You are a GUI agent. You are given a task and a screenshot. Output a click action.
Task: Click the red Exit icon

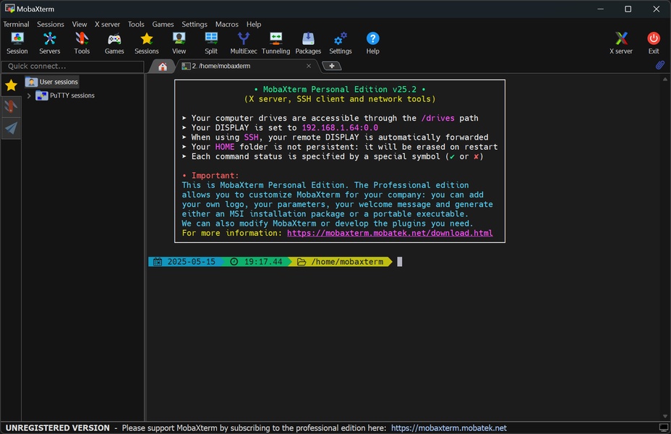point(654,43)
